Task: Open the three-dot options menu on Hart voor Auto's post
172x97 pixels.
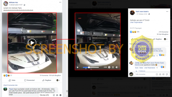Action: [167, 11]
